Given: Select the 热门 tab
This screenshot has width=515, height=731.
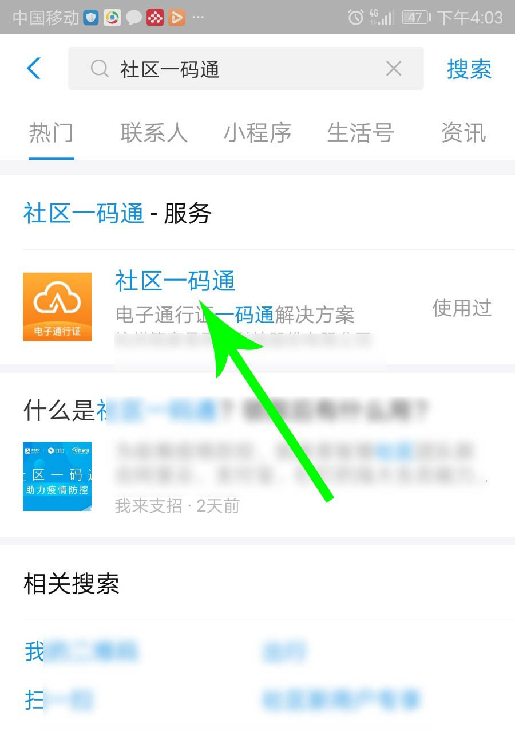Looking at the screenshot, I should point(51,133).
